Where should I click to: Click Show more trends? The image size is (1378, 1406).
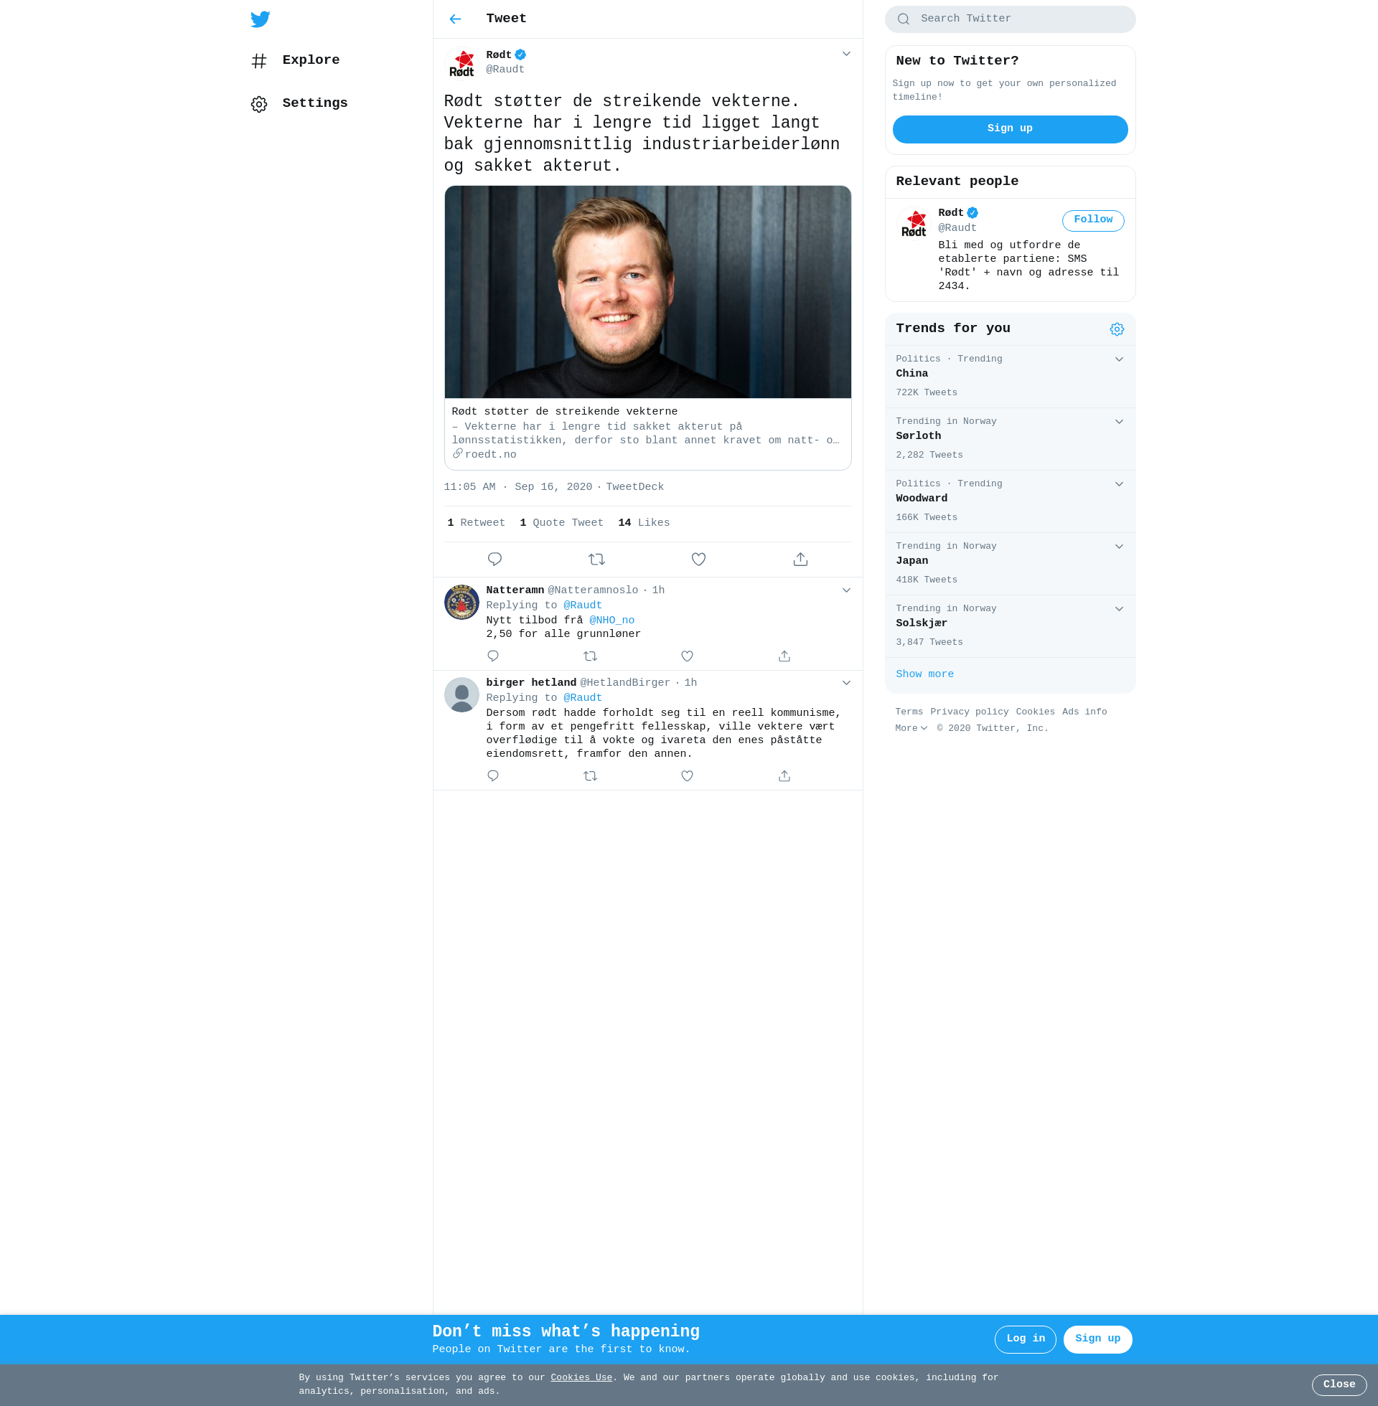(924, 674)
